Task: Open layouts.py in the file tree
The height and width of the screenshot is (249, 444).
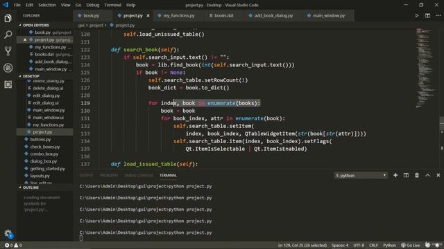Action: pos(45,176)
